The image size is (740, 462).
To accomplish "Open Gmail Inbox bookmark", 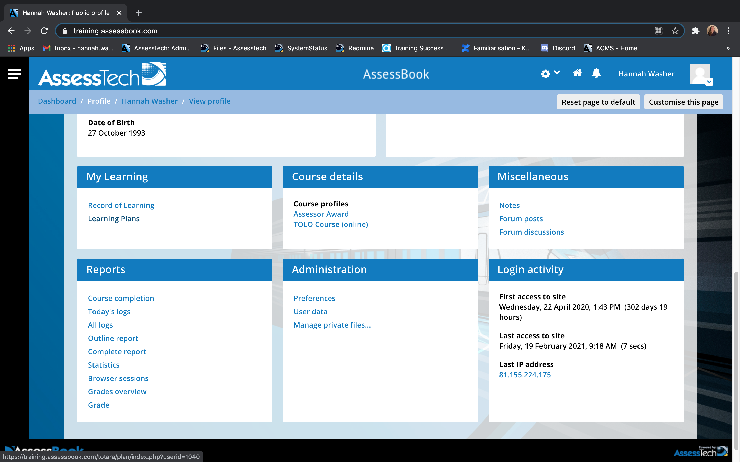I will click(x=78, y=48).
